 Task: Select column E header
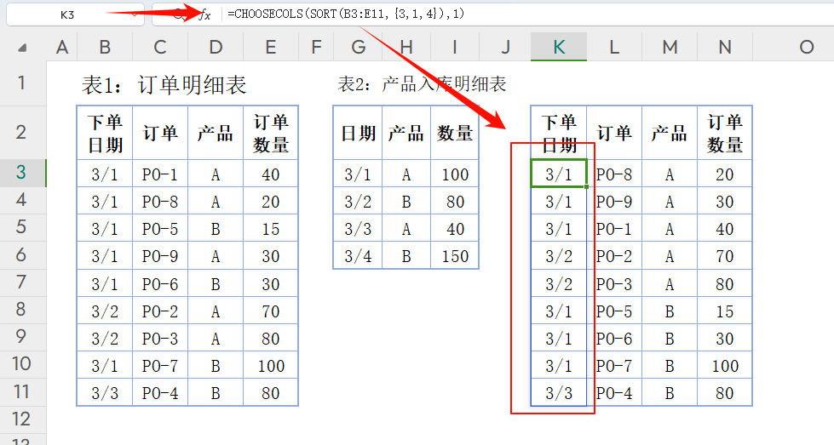(271, 48)
